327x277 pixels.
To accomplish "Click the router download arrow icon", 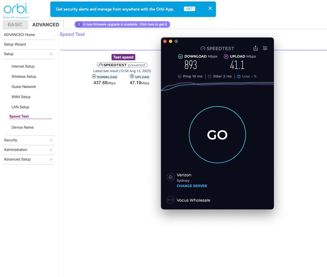I will point(94,76).
